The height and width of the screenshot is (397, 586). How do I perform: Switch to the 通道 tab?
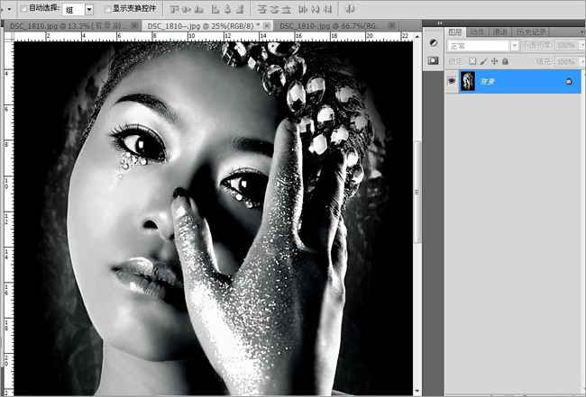500,32
